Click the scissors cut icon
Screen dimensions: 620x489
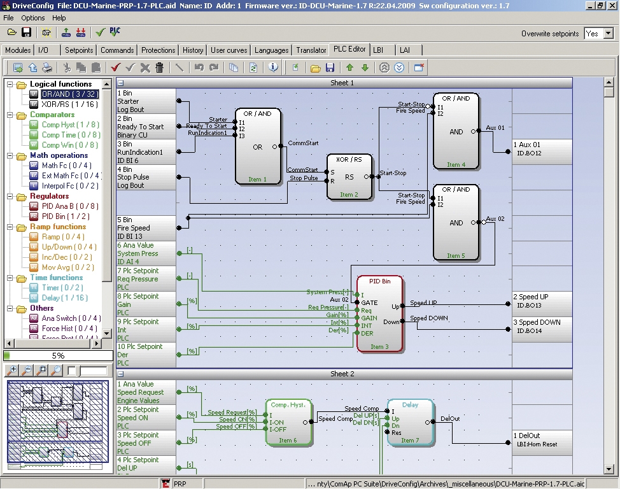point(66,67)
